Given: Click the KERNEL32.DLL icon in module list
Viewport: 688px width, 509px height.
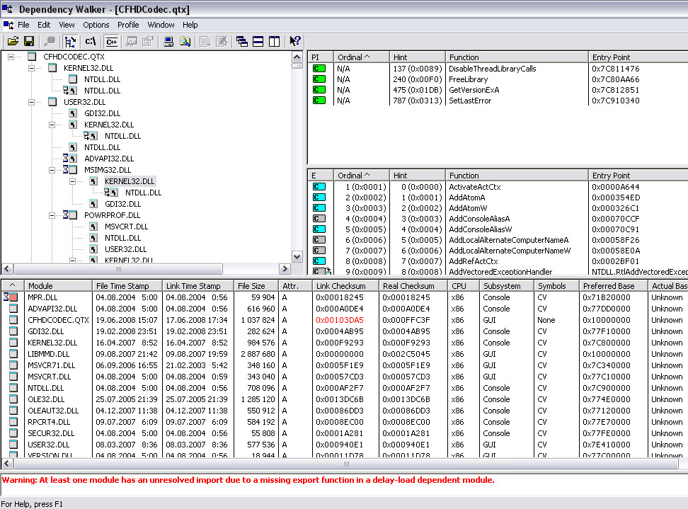Looking at the screenshot, I should 13,343.
